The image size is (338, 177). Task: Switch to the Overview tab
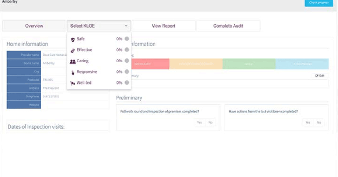pos(34,26)
